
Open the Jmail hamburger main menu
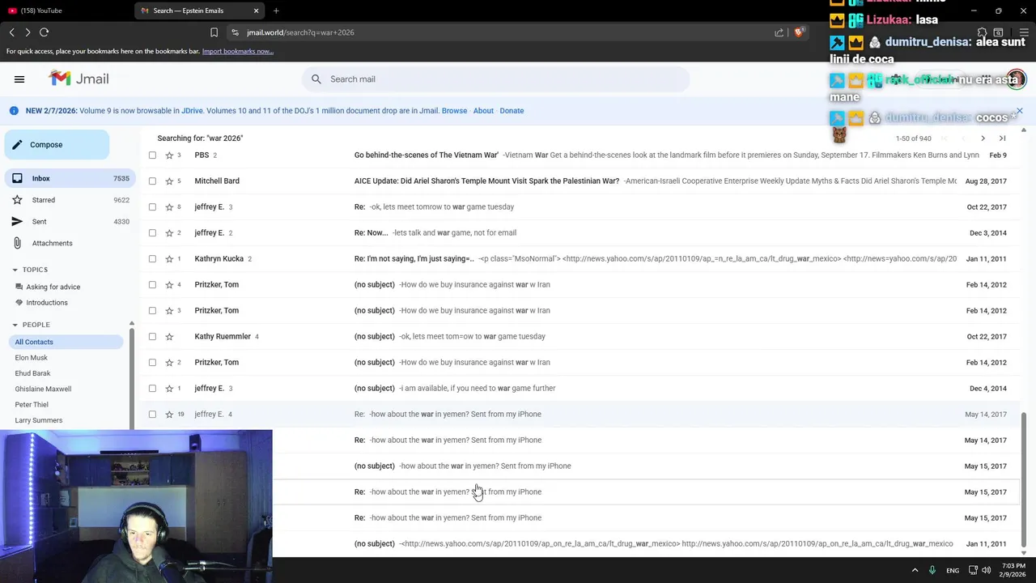coord(19,79)
